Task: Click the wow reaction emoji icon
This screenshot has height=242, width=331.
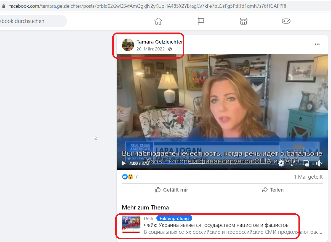Action: tap(130, 177)
